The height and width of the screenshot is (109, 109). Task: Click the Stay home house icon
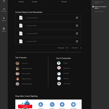pyautogui.click(x=62, y=104)
